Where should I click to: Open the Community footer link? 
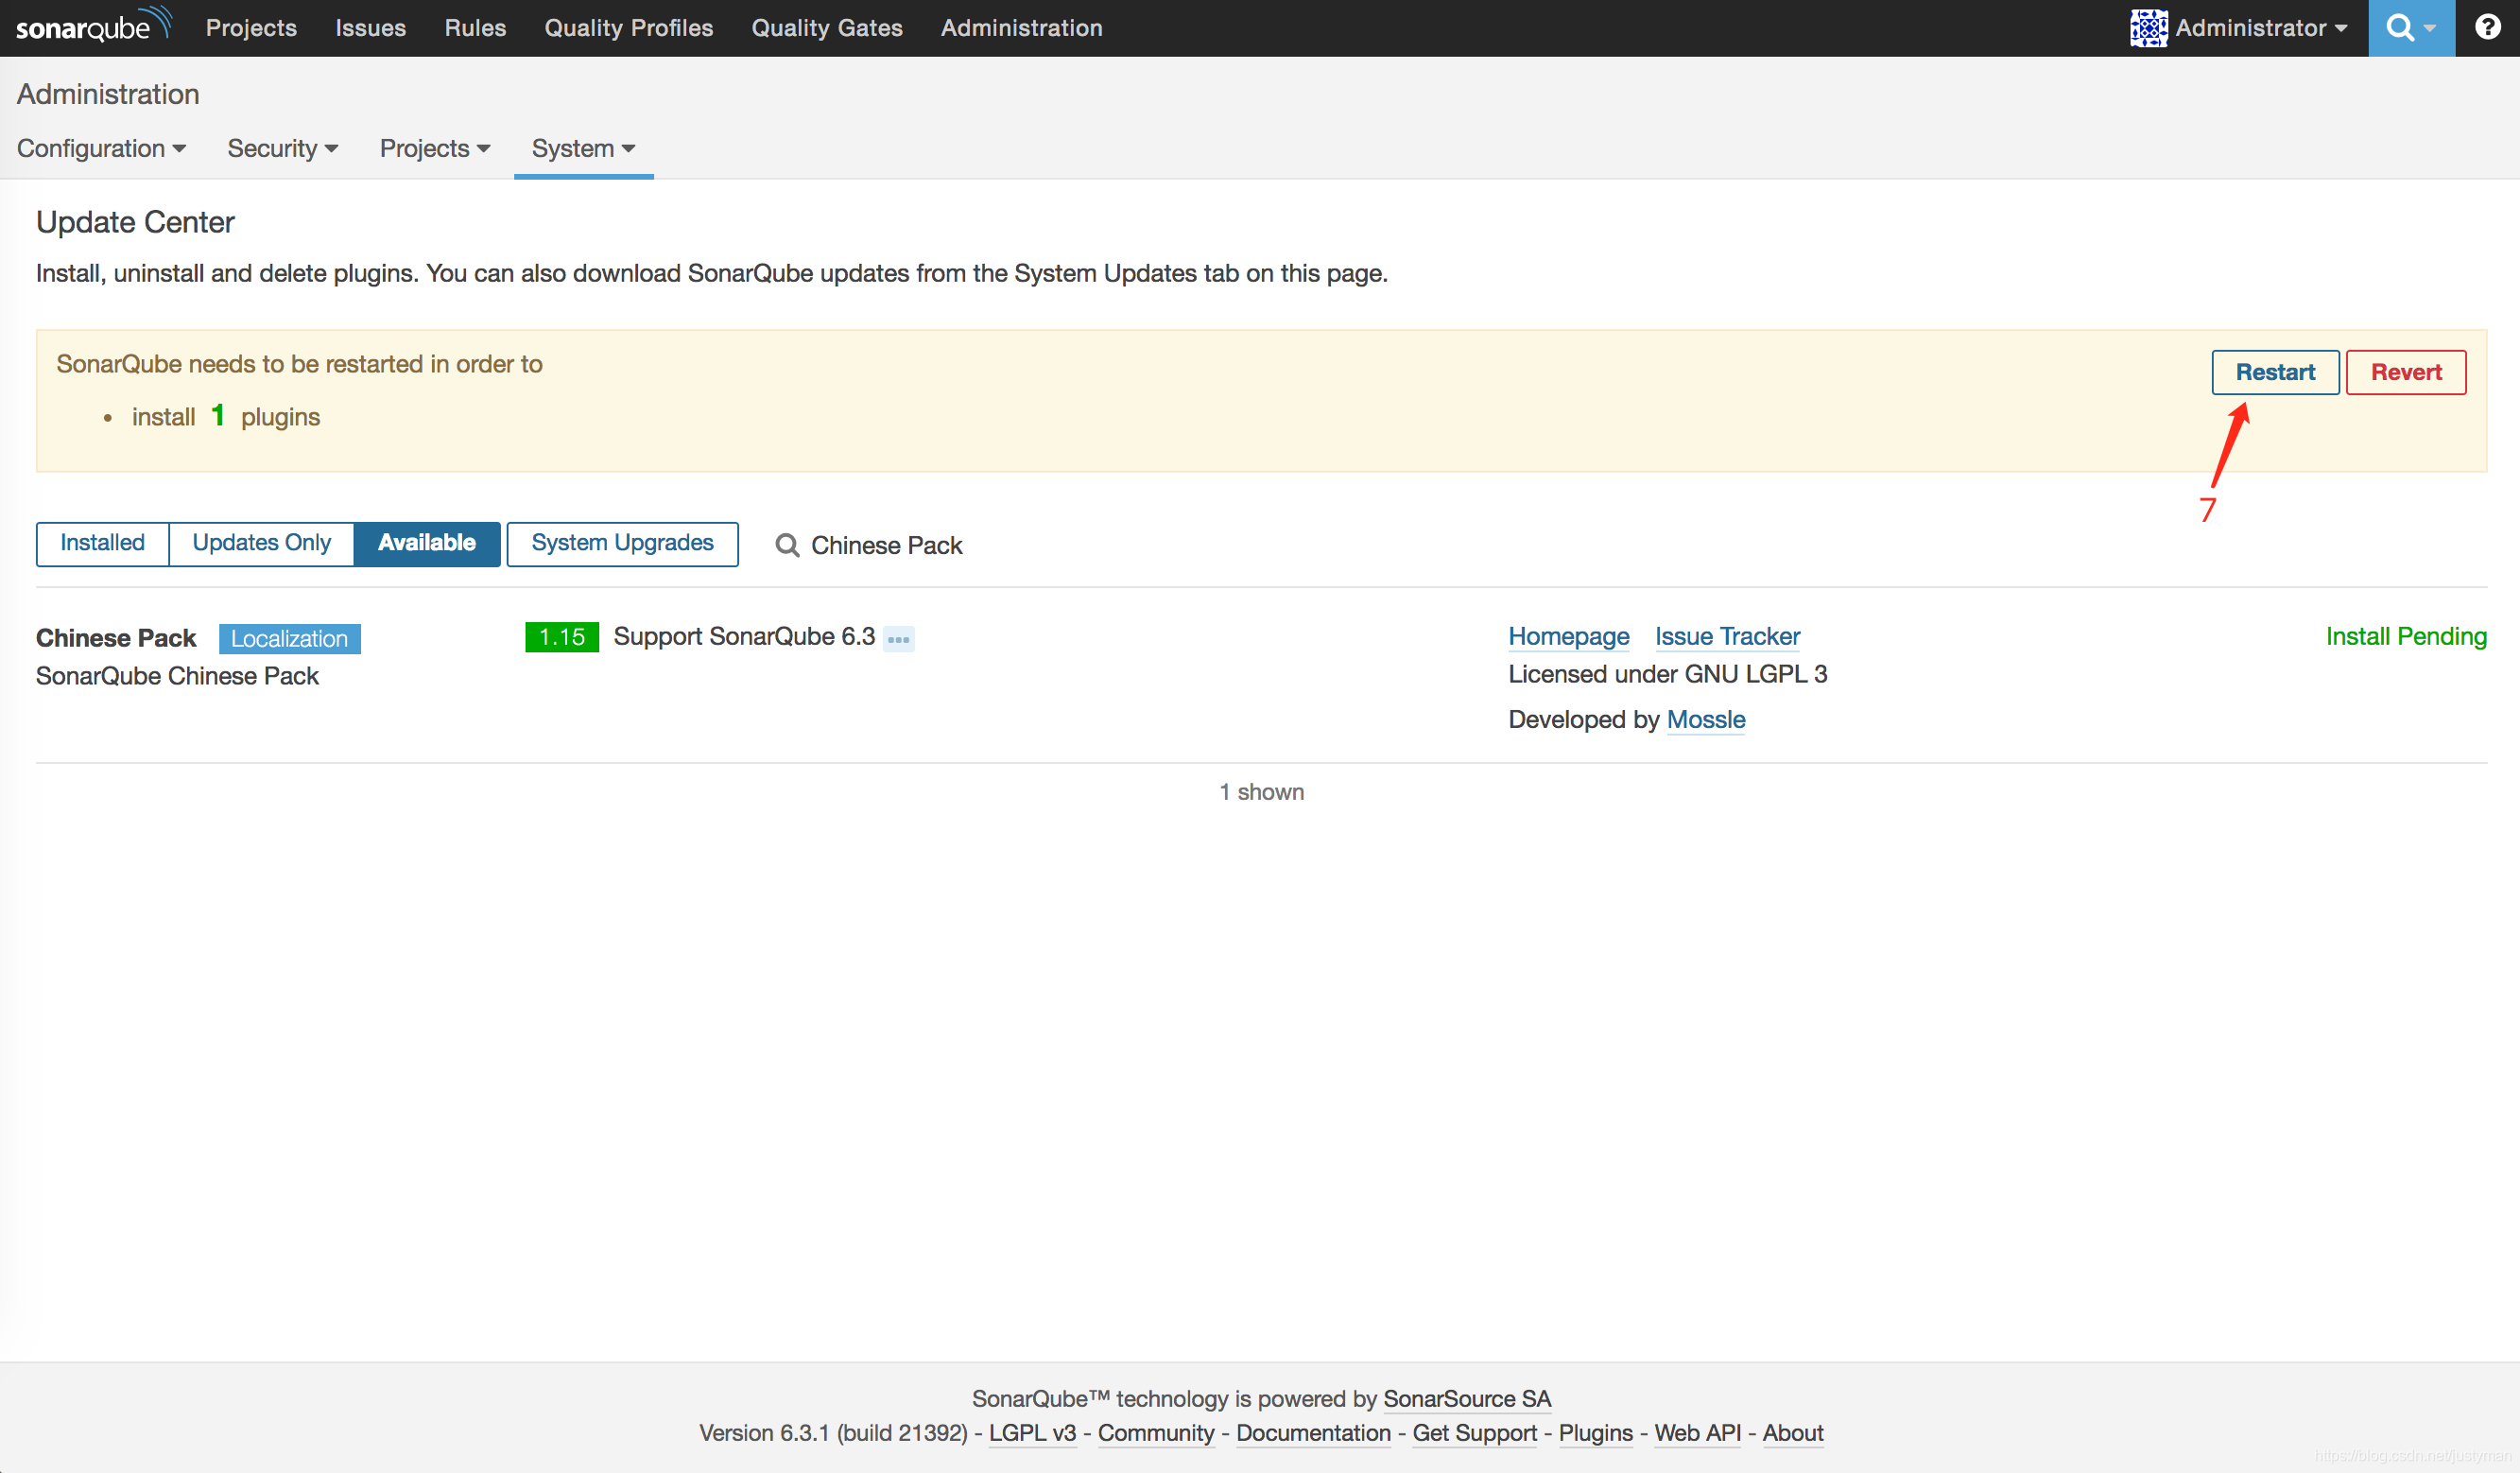click(1156, 1432)
